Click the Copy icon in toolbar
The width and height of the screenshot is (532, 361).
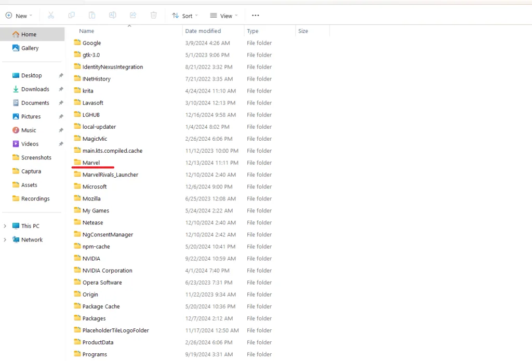(71, 15)
